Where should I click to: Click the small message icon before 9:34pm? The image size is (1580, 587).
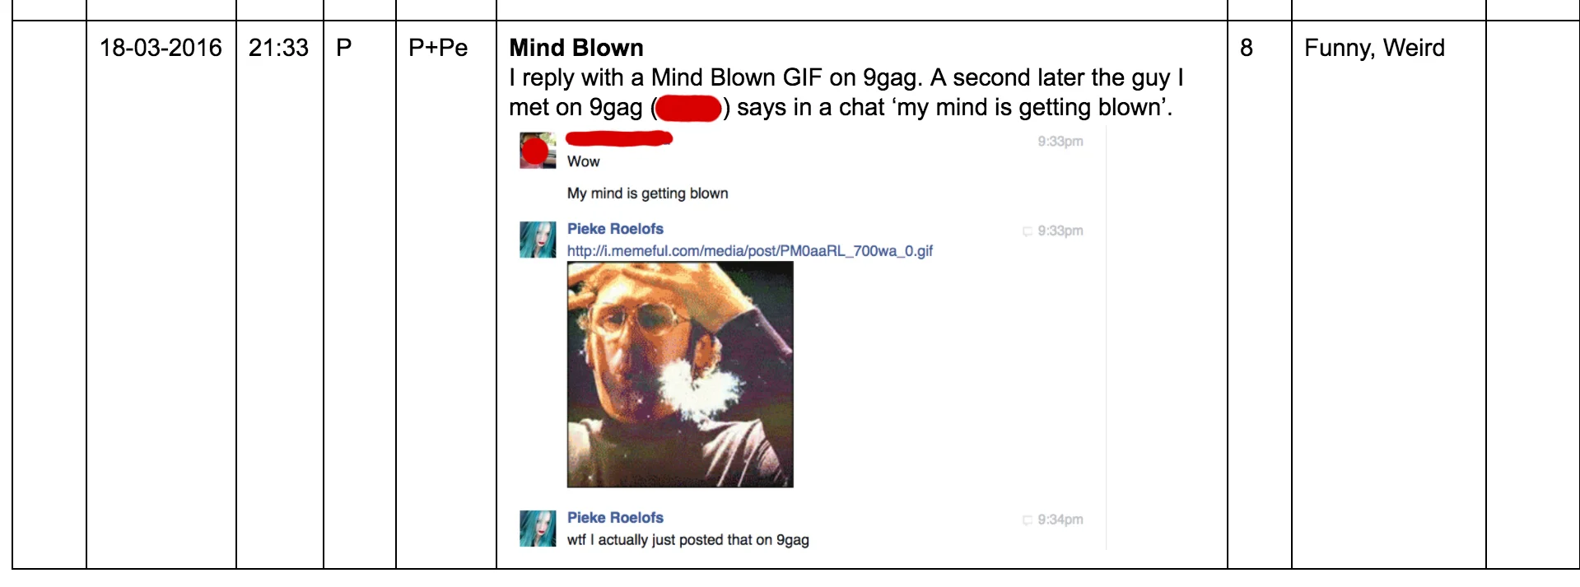point(1027,520)
